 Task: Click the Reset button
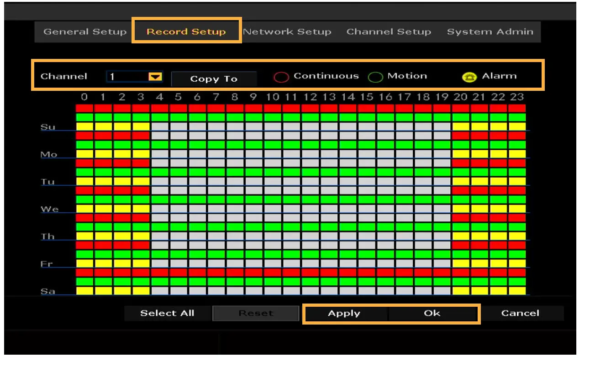click(x=256, y=314)
